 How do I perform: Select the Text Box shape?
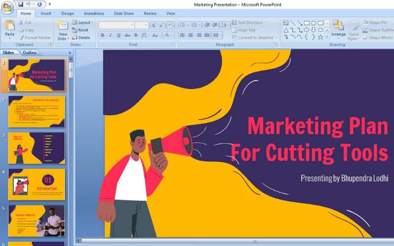coord(286,23)
